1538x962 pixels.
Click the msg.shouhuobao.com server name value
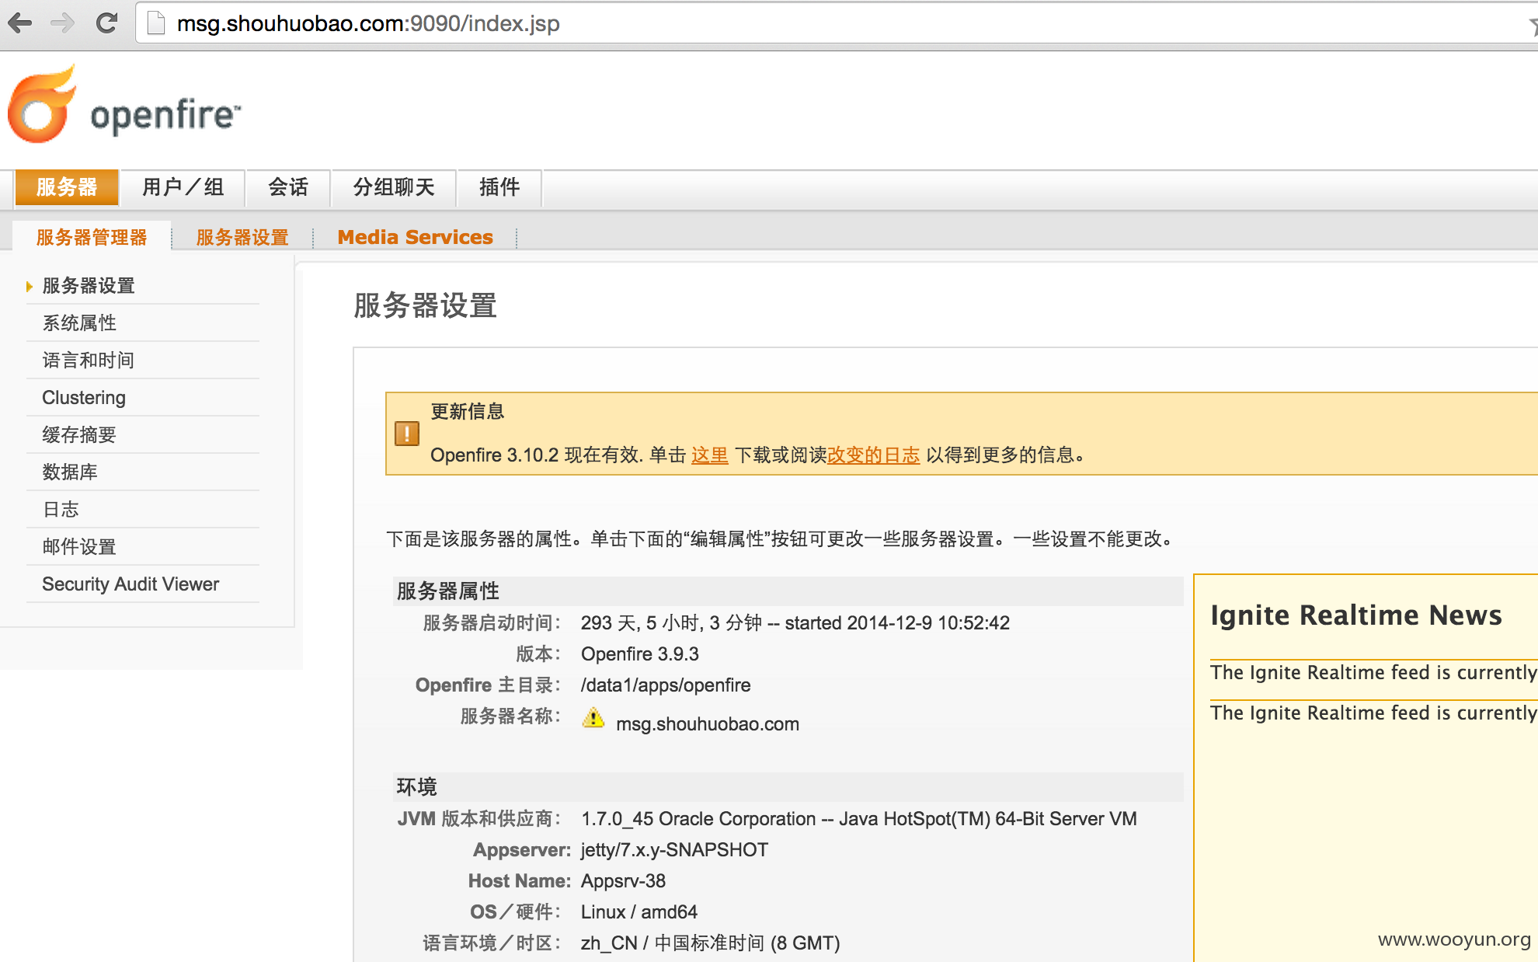tap(708, 724)
